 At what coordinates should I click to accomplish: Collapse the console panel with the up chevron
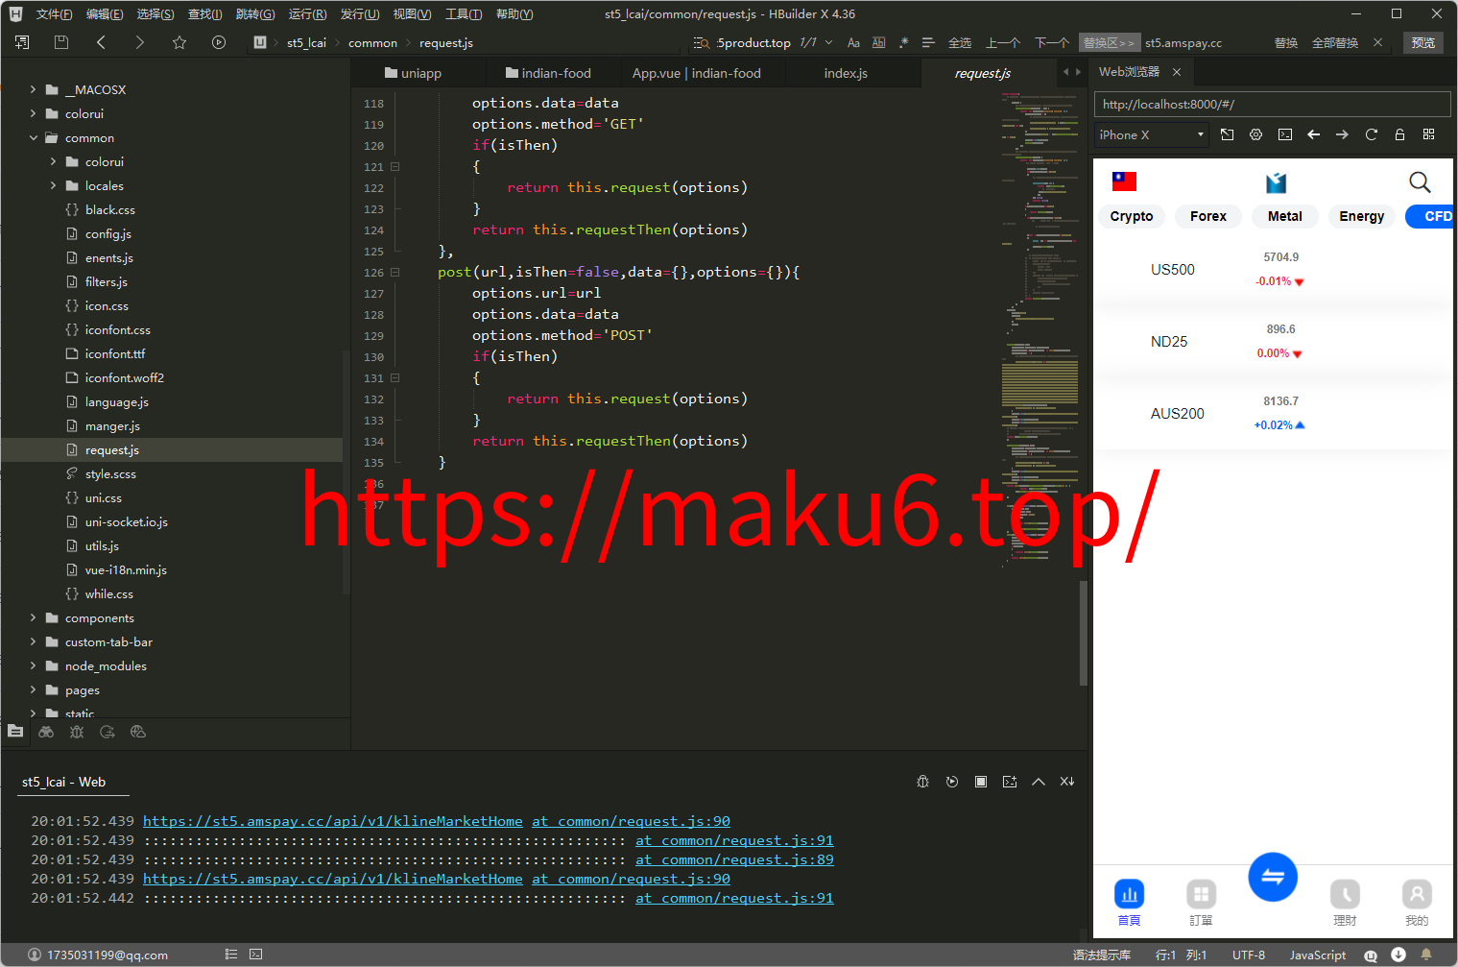[x=1038, y=782]
